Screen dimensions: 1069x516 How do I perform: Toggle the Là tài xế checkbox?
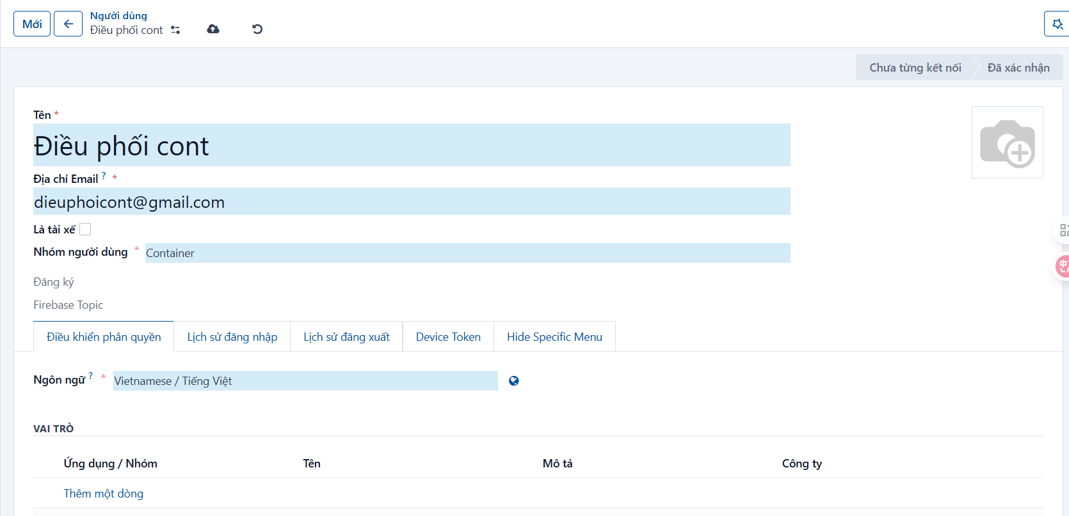[85, 229]
